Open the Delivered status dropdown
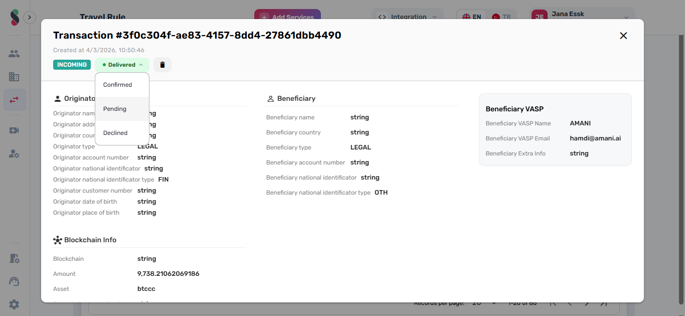Viewport: 685px width, 316px height. (x=122, y=65)
